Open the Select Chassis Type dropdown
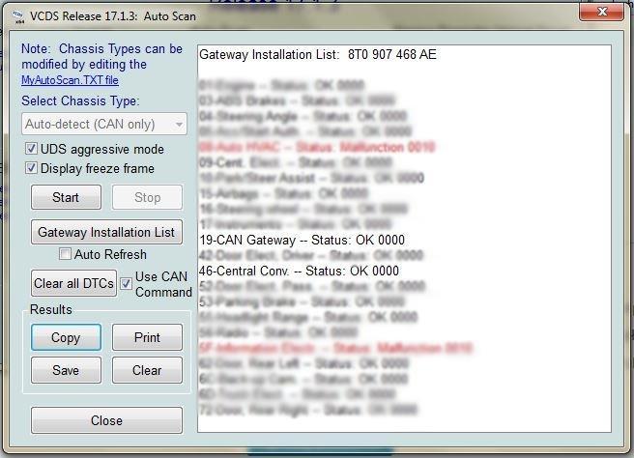Viewport: 634px width, 458px height. pos(104,124)
